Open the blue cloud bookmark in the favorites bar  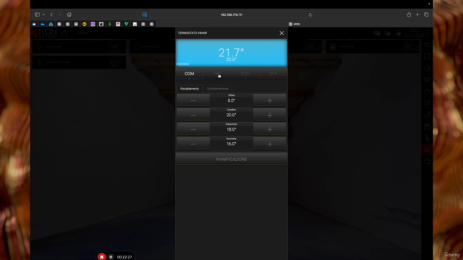(x=43, y=24)
